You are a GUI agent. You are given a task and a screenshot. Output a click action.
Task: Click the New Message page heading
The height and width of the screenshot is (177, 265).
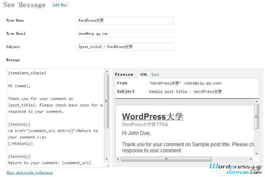24,5
